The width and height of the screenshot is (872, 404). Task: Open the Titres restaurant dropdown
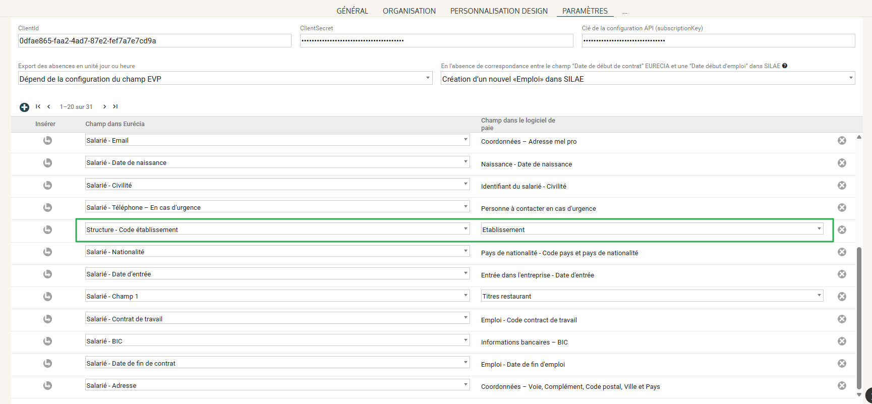point(652,296)
